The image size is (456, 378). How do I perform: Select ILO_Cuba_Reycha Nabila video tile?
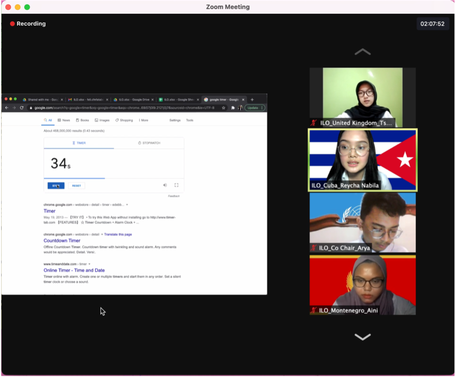[x=362, y=160]
